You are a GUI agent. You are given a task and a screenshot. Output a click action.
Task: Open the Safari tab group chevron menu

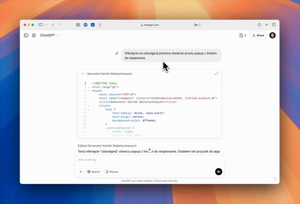pos(46,24)
